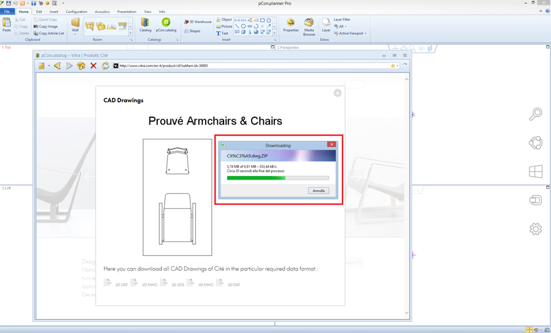Expand the Room gallery more arrow
The image size is (551, 333).
(130, 33)
